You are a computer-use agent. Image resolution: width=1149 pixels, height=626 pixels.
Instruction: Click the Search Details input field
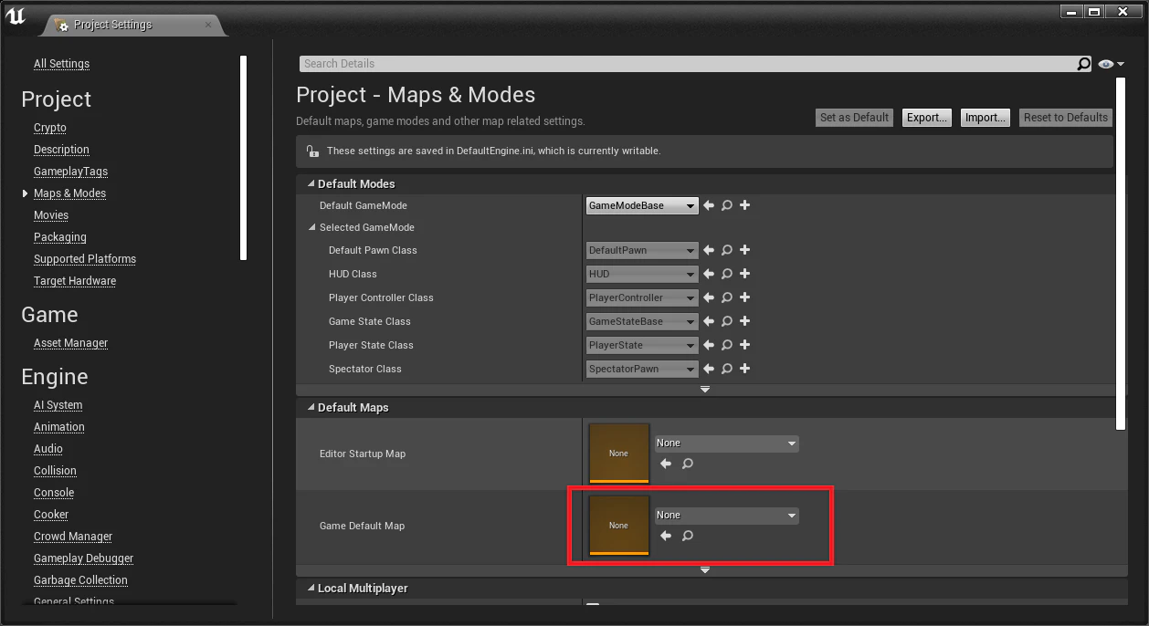tap(688, 64)
